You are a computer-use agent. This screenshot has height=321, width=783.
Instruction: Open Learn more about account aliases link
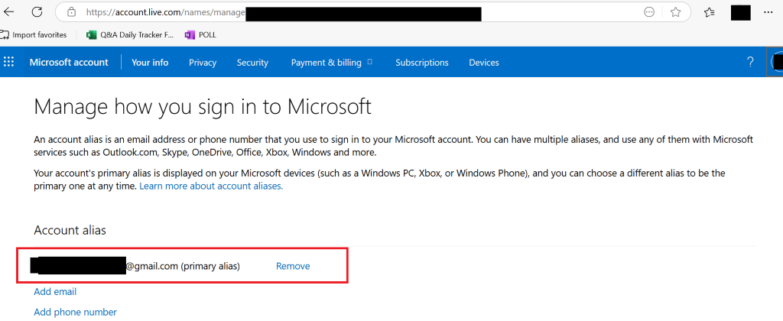pyautogui.click(x=211, y=186)
